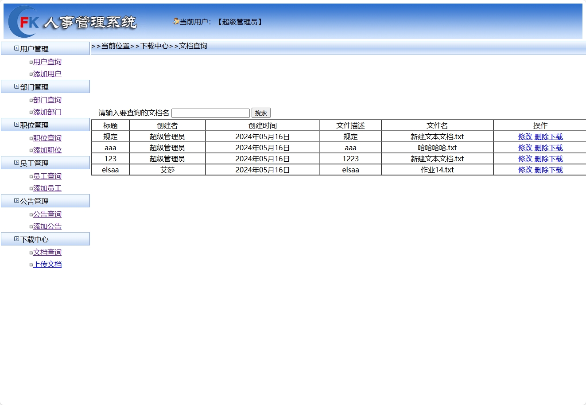Click the 超级管理员 cell in the aaa row
Screen dimensions: 586x405
tap(167, 148)
